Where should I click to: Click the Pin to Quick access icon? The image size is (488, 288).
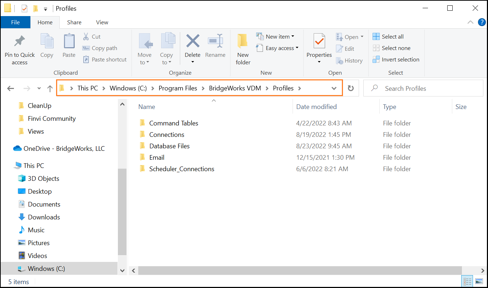pos(20,41)
